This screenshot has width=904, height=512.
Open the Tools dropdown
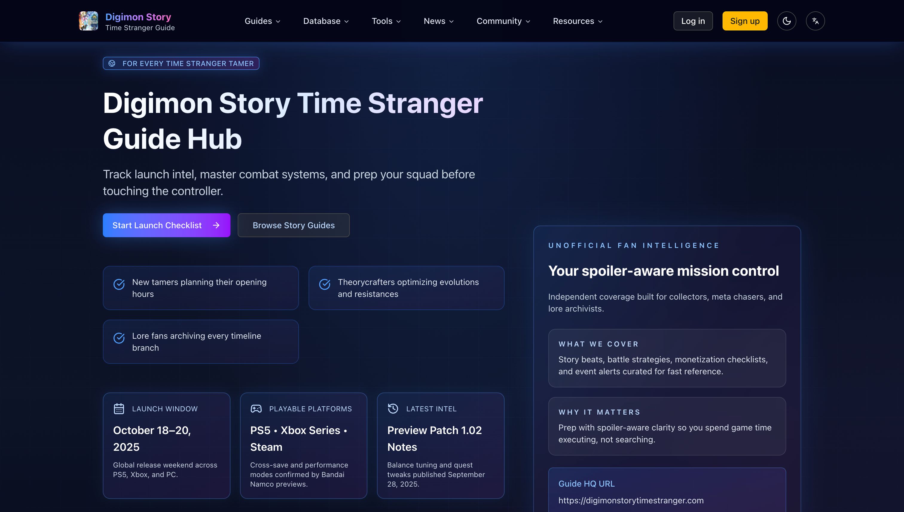tap(386, 21)
